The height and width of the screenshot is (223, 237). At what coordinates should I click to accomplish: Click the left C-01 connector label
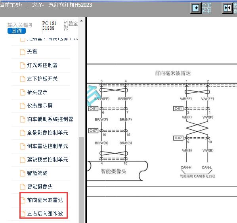[93, 108]
